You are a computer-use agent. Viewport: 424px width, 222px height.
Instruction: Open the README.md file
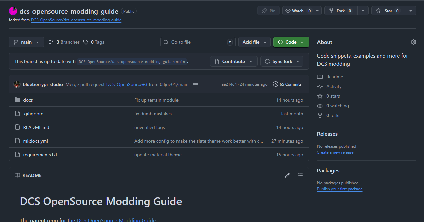coord(36,127)
